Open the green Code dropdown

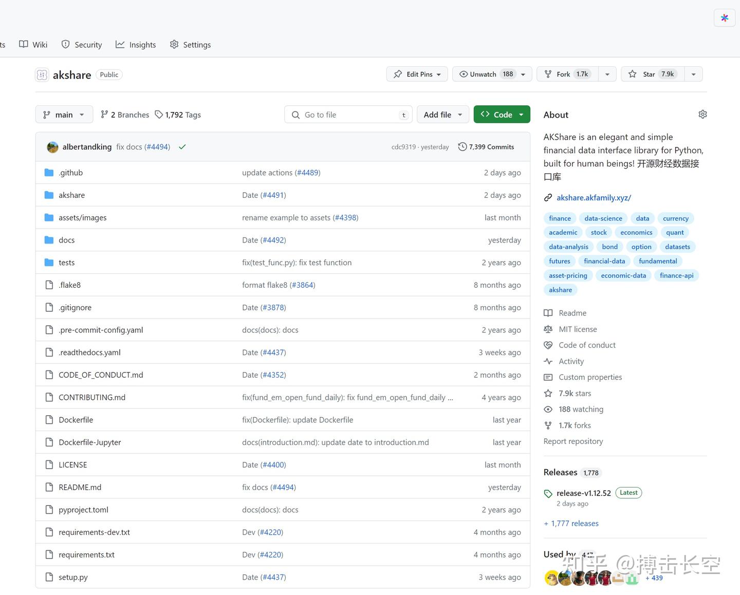pyautogui.click(x=502, y=115)
